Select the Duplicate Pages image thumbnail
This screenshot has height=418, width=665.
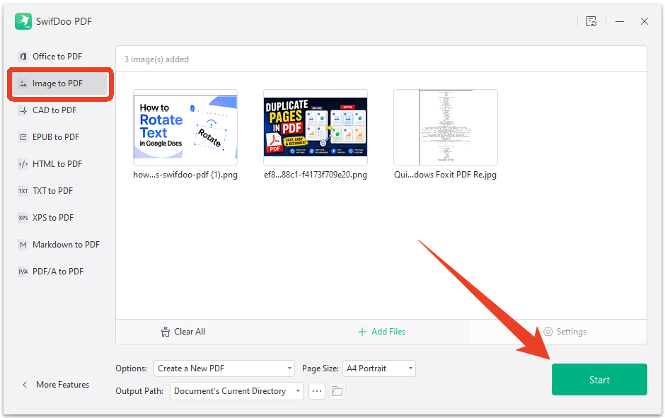[316, 127]
